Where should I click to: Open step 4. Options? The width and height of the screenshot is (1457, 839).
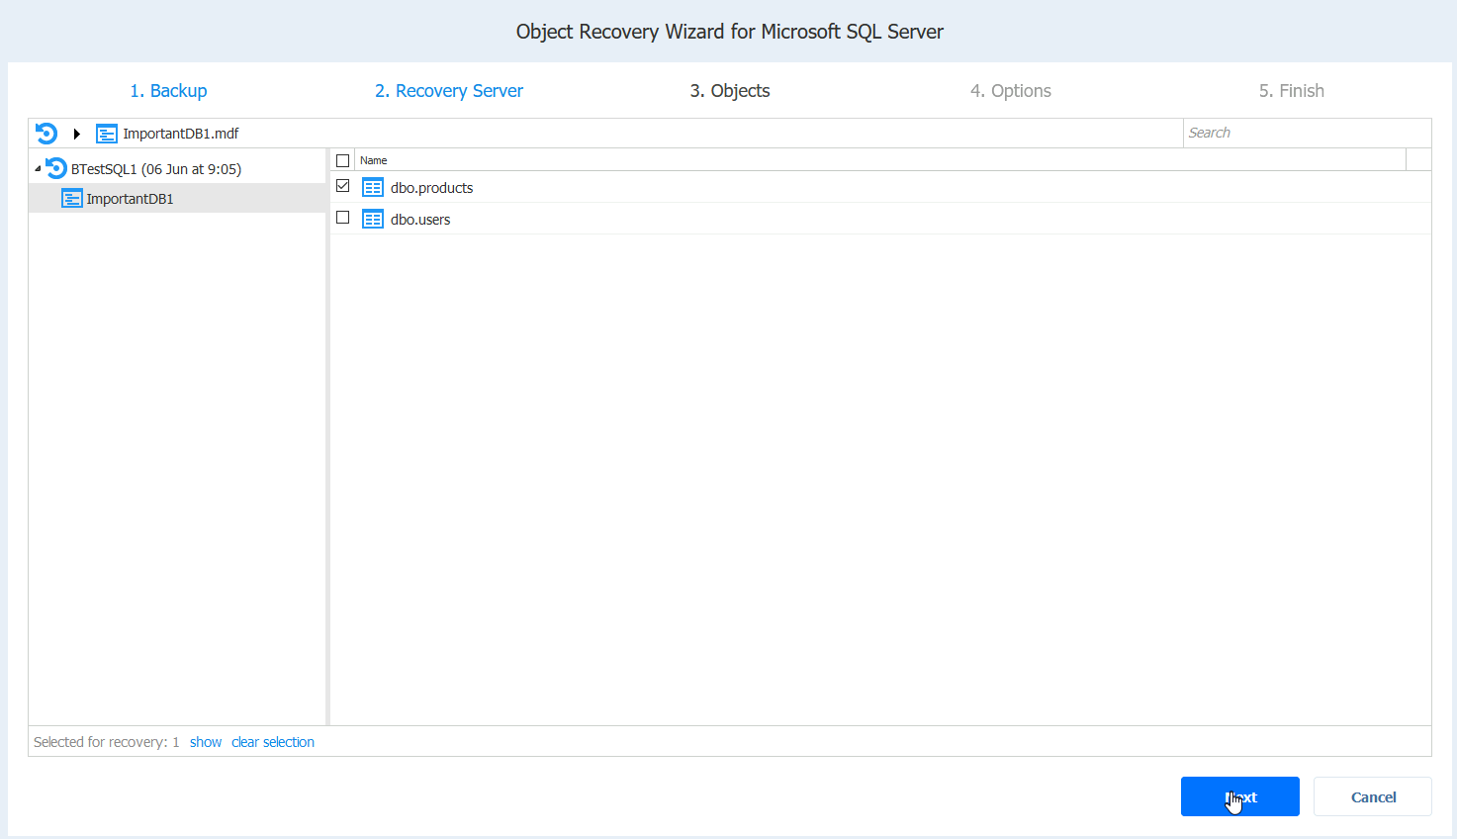point(1011,91)
